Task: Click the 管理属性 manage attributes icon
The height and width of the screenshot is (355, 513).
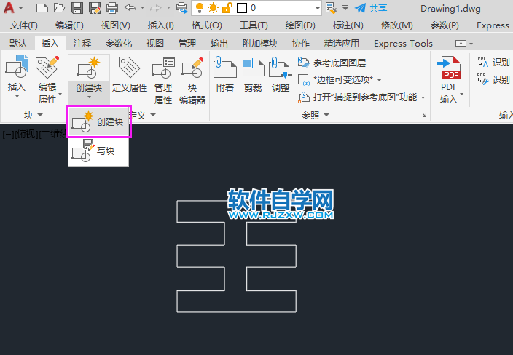Action: (x=163, y=68)
